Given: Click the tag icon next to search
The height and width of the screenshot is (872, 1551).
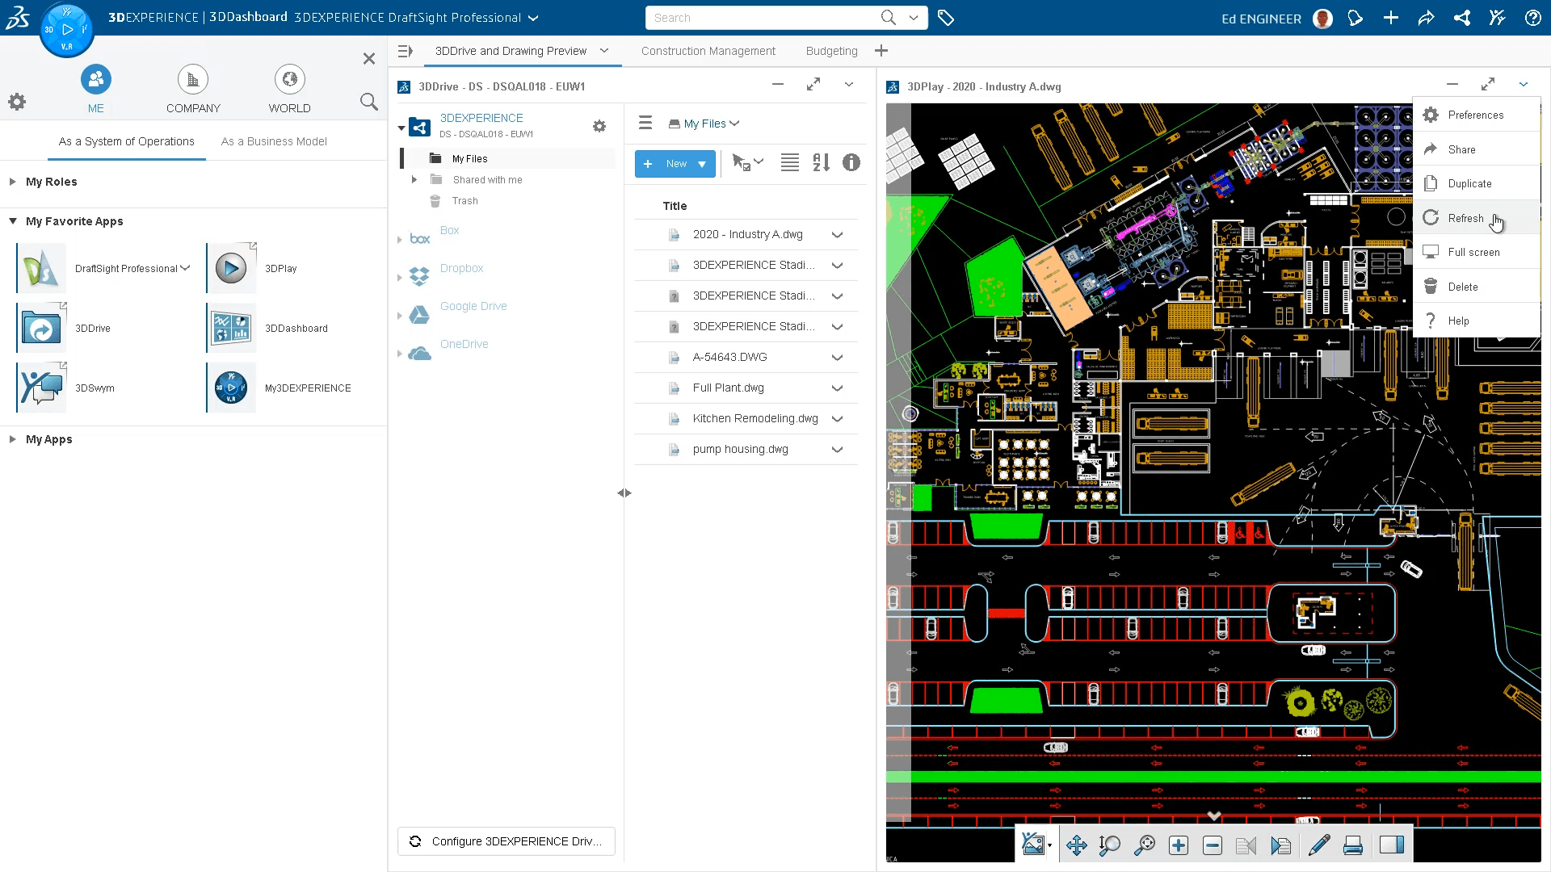Looking at the screenshot, I should point(946,18).
